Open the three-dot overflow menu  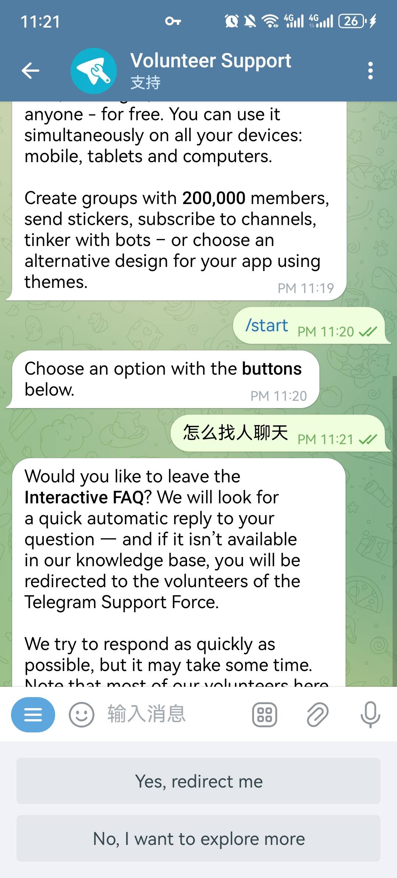coord(371,71)
